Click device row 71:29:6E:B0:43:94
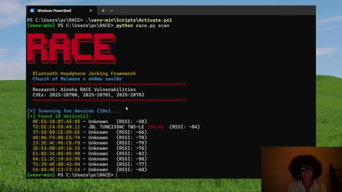Screen dimensions: 342x192 tap(90, 164)
